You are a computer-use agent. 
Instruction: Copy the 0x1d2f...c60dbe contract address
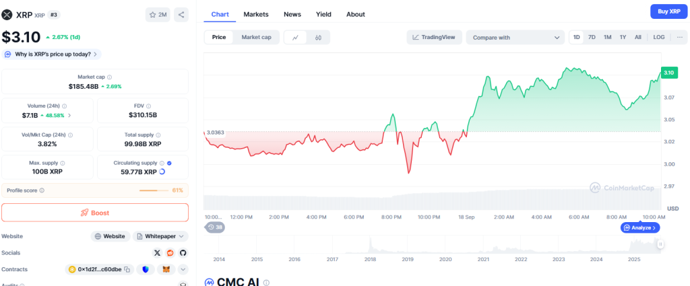click(127, 269)
